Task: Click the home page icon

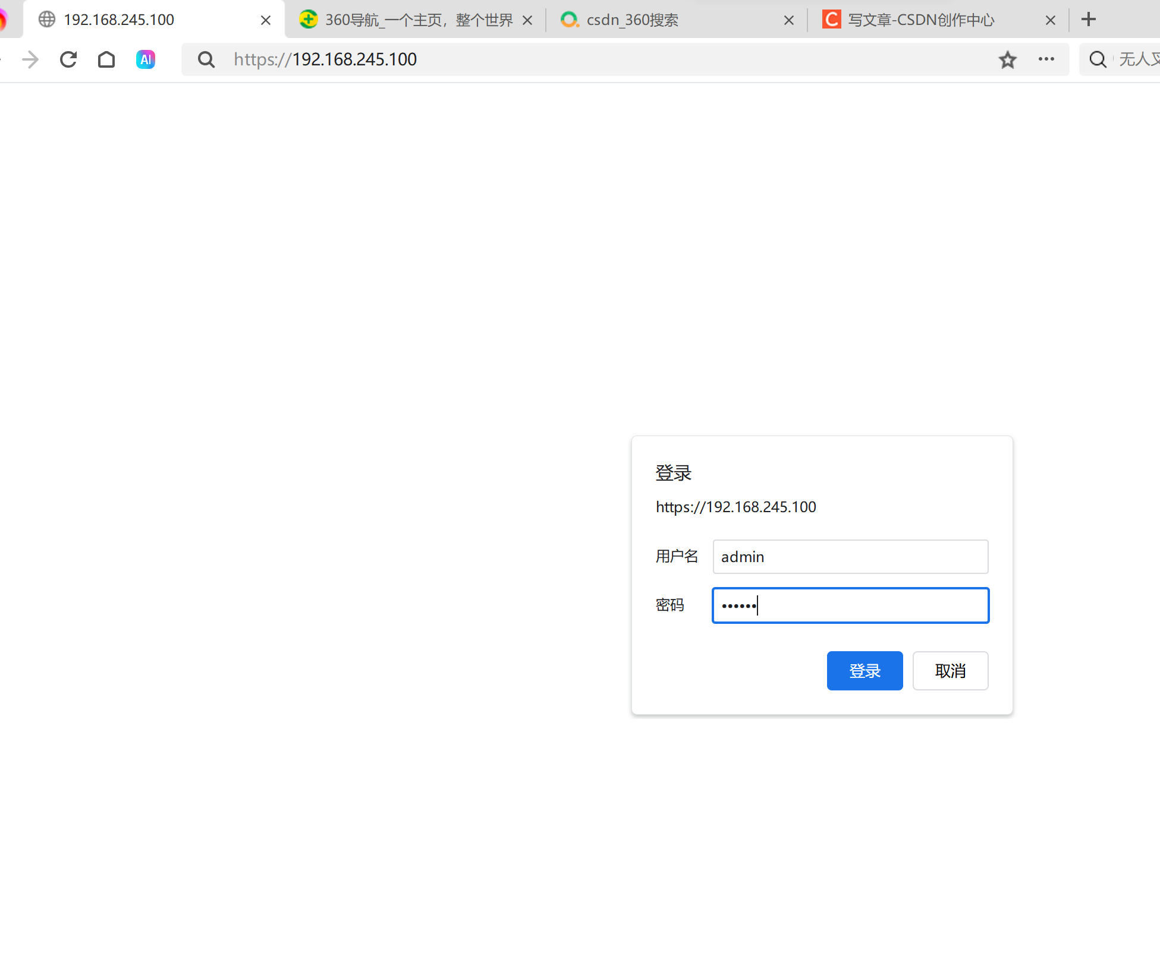Action: (106, 59)
